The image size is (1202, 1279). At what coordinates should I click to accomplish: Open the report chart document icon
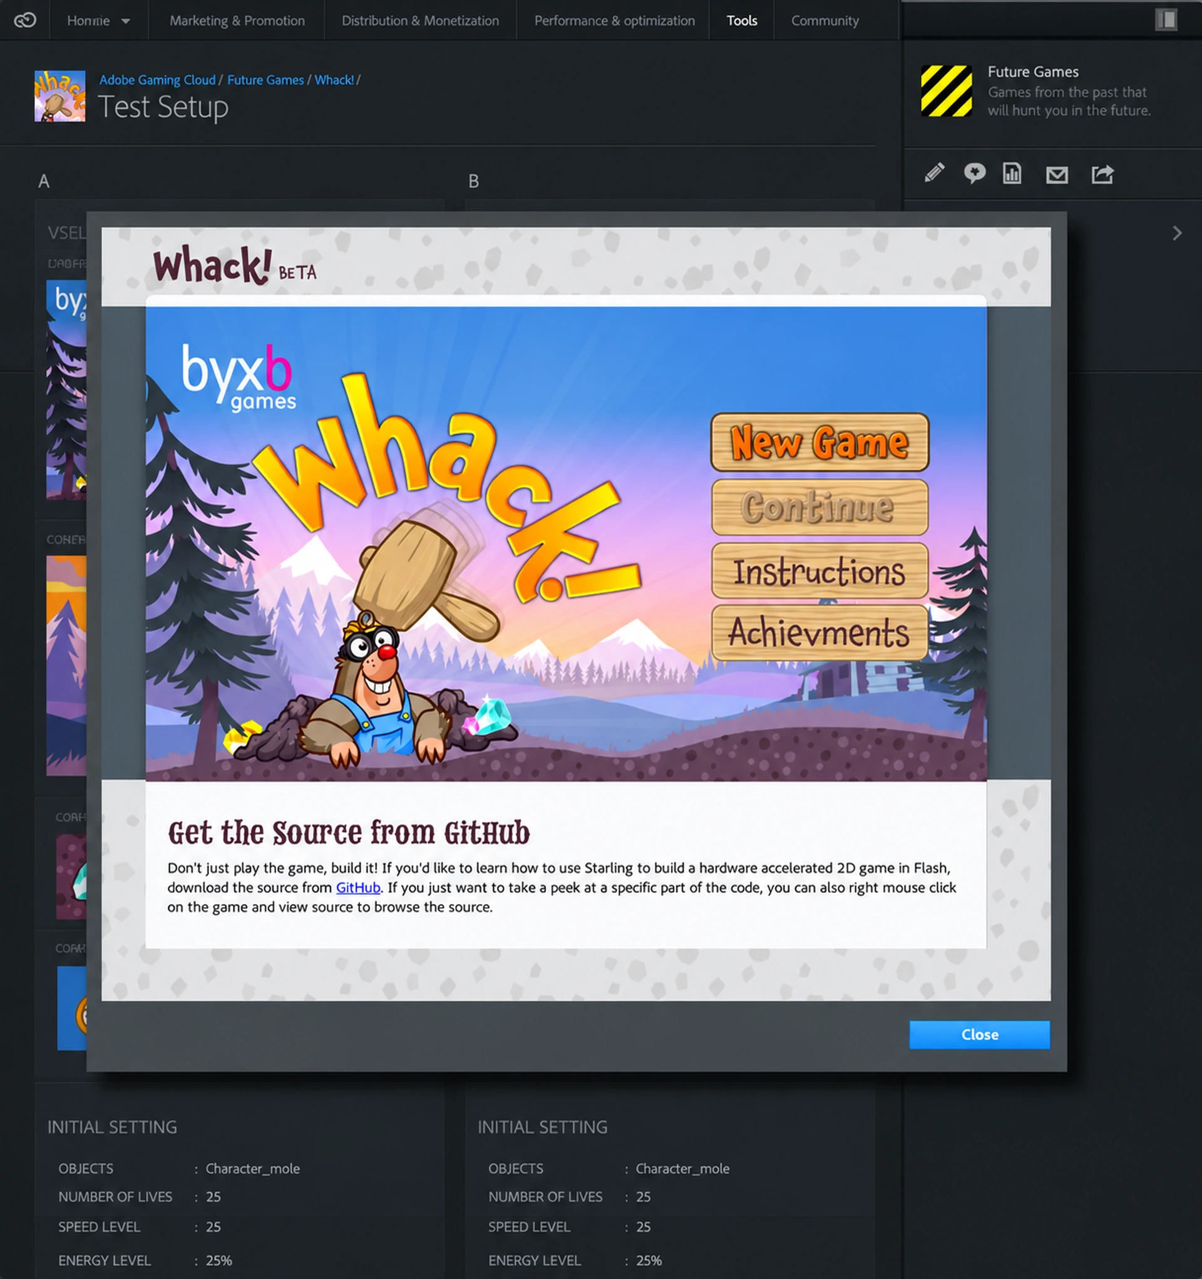click(x=1012, y=173)
